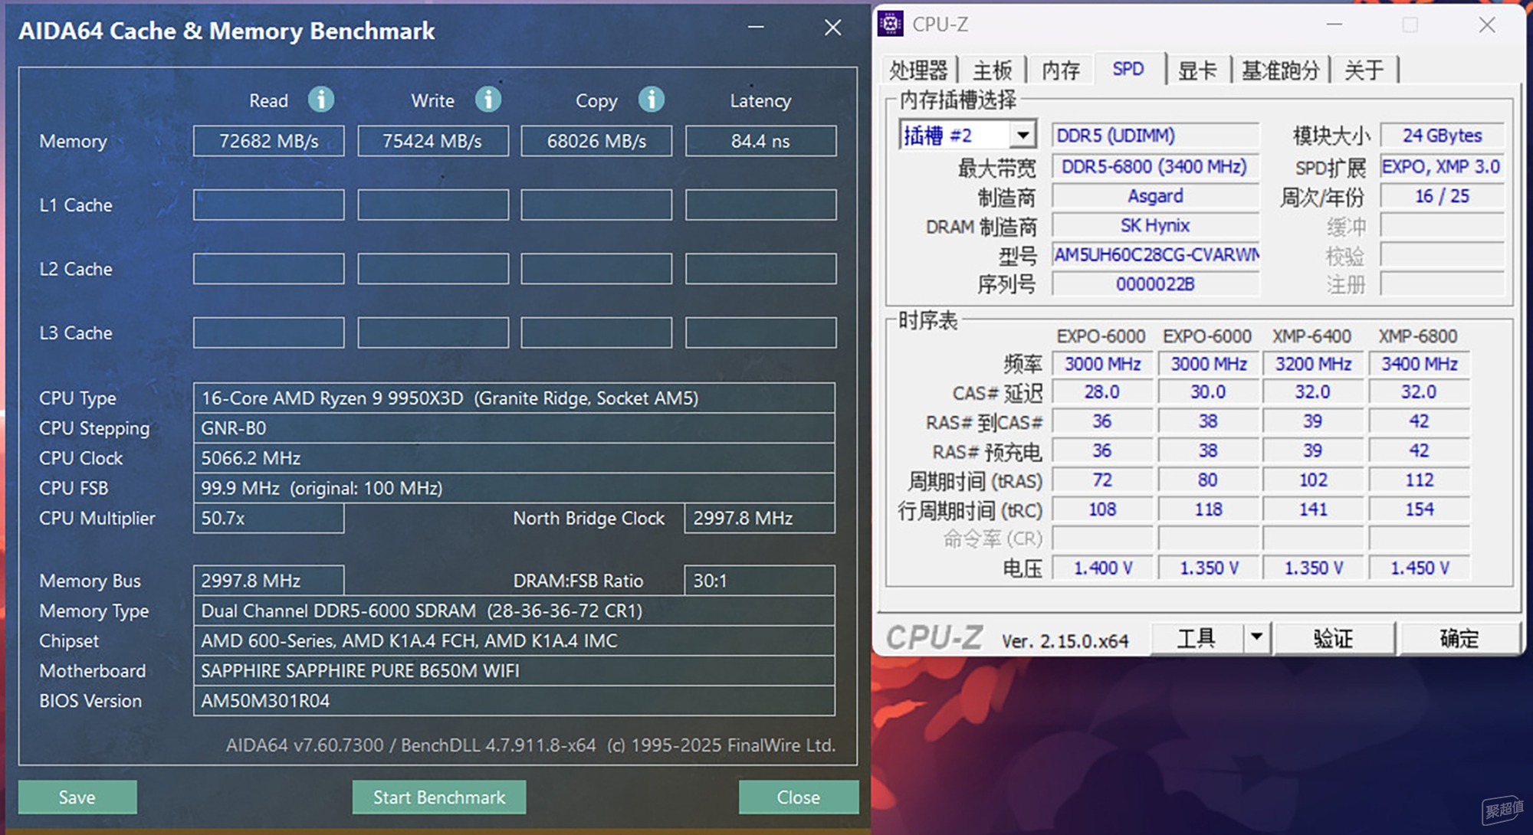Close the CPU-Z window
The image size is (1533, 835).
(1487, 25)
